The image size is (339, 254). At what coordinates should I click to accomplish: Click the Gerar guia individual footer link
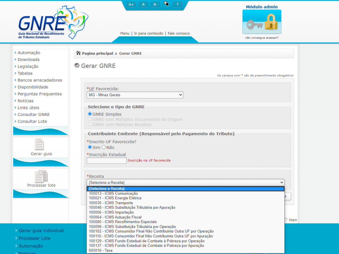(41, 231)
